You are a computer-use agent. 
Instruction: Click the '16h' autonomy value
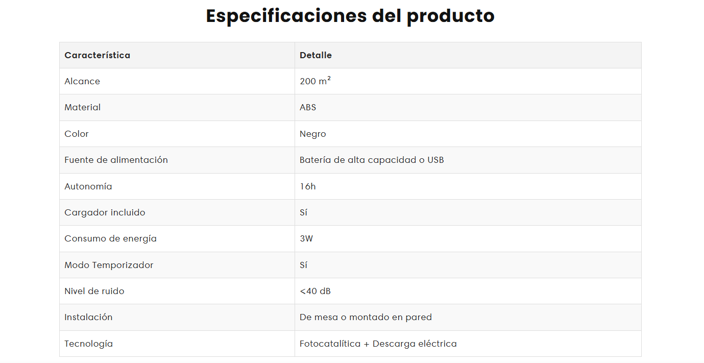pyautogui.click(x=308, y=186)
